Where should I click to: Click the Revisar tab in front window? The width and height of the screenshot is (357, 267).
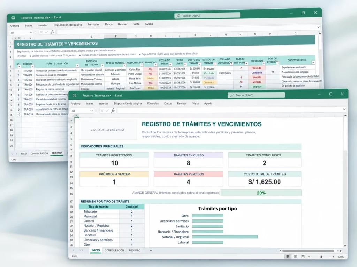(182, 103)
